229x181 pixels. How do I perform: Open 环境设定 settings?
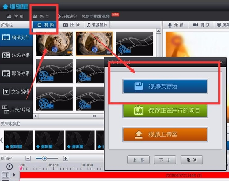tap(67, 17)
